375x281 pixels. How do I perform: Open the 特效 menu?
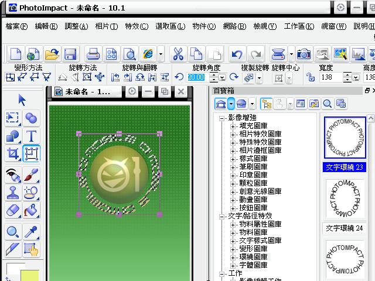click(137, 26)
